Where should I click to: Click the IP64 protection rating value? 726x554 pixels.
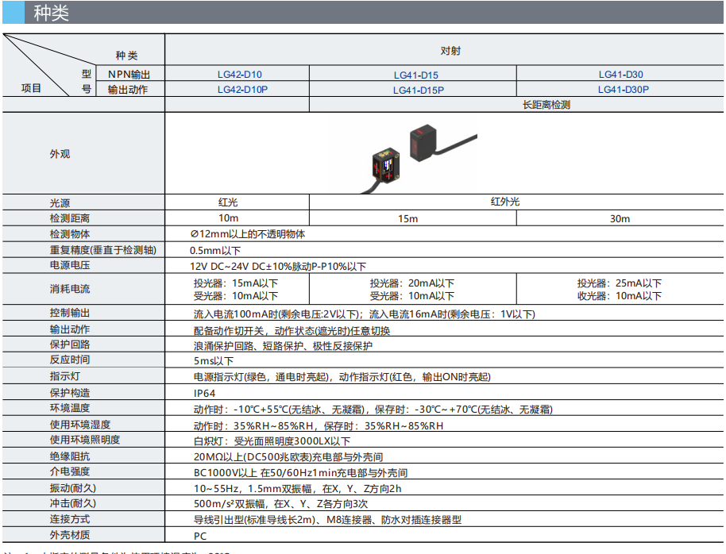(204, 393)
